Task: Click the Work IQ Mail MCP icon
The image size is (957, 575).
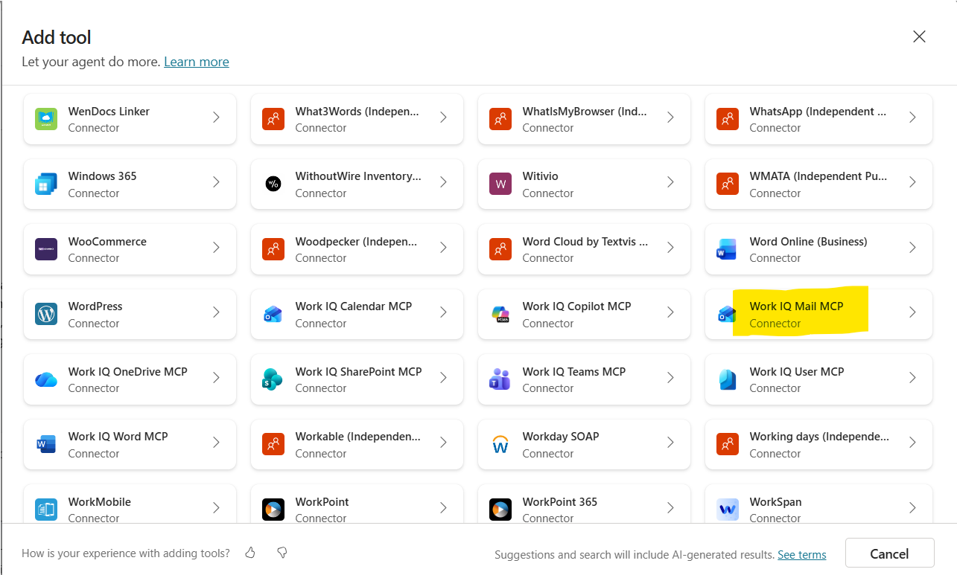Action: point(726,314)
